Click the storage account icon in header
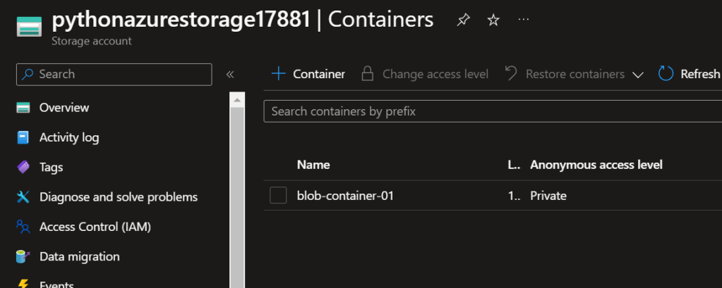This screenshot has width=722, height=288. pos(28,26)
